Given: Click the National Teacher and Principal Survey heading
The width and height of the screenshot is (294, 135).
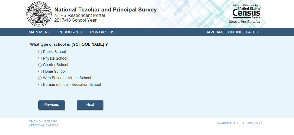Looking at the screenshot, I should coord(105,10).
